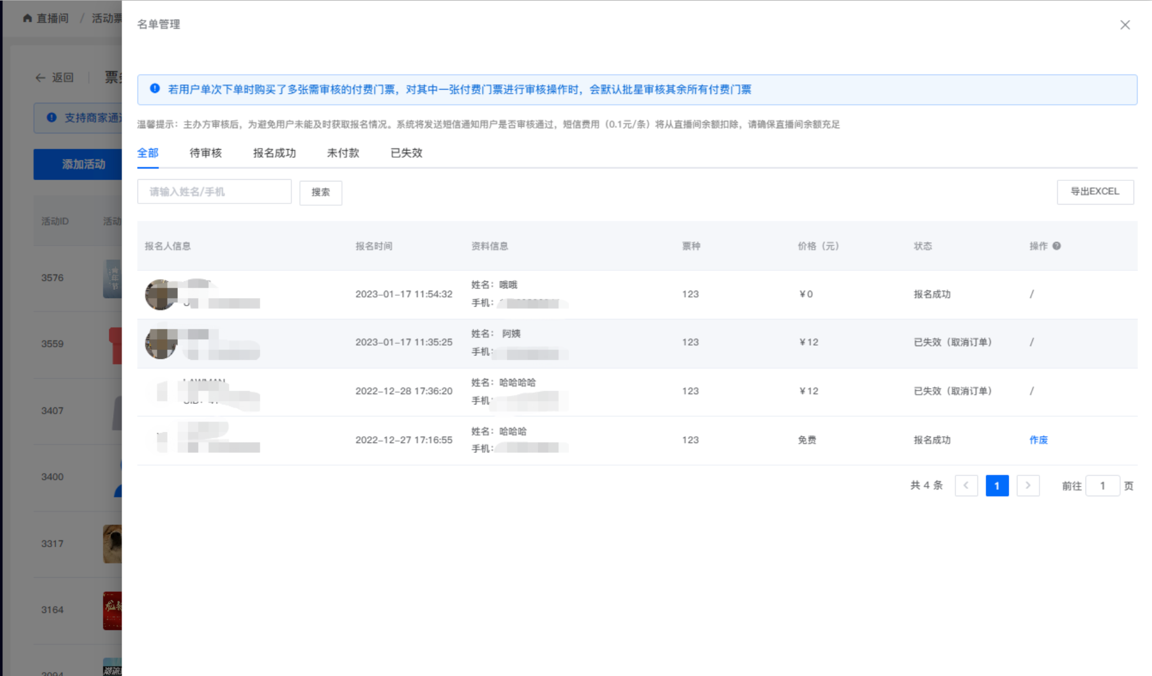1152x676 pixels.
Task: Click the 作废 link in the last row
Action: click(x=1038, y=440)
